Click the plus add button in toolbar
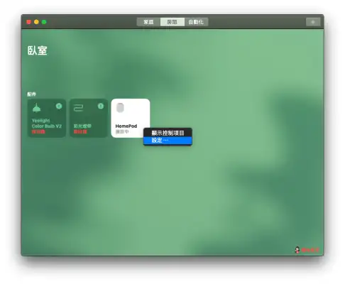Image resolution: width=345 pixels, height=284 pixels. click(313, 22)
